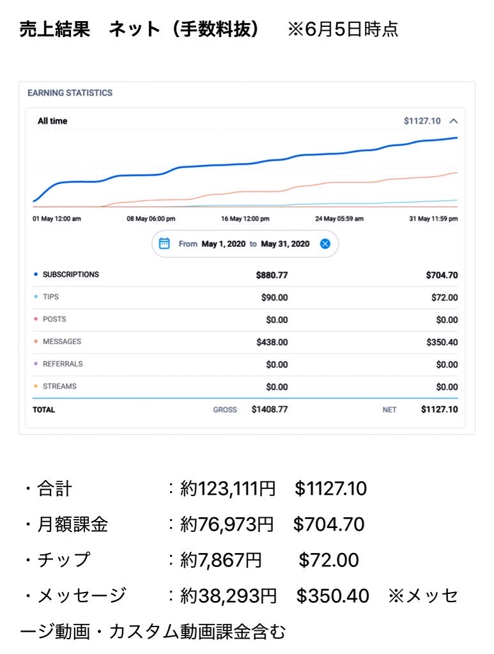Viewport: 494px width, 654px height.
Task: Click the purple dot beside REFERRALS
Action: pos(36,364)
